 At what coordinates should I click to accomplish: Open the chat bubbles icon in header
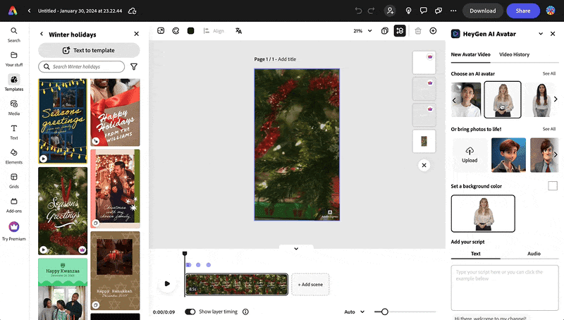pyautogui.click(x=439, y=11)
